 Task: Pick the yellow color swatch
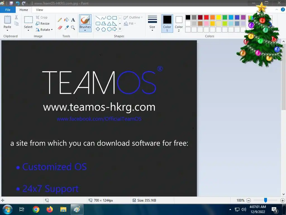pos(218,17)
